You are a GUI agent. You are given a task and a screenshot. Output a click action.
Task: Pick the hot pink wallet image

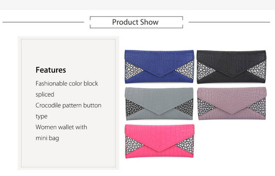click(159, 138)
